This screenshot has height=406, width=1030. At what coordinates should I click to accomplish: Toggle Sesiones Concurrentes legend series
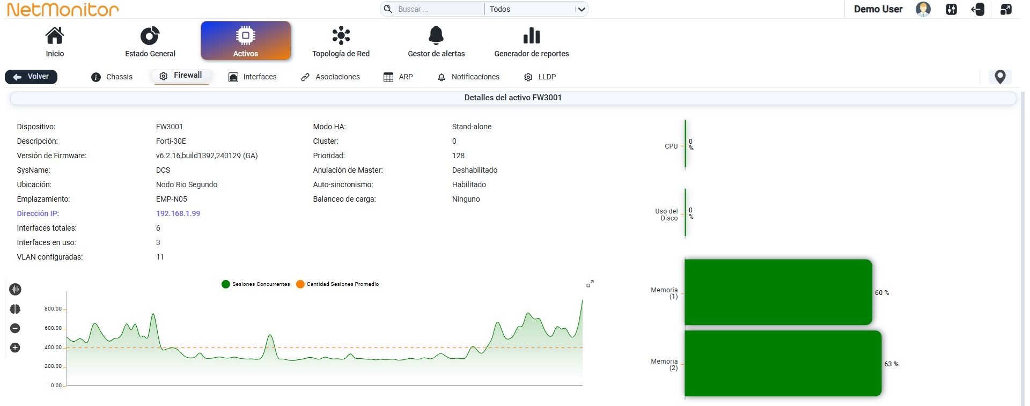(255, 284)
